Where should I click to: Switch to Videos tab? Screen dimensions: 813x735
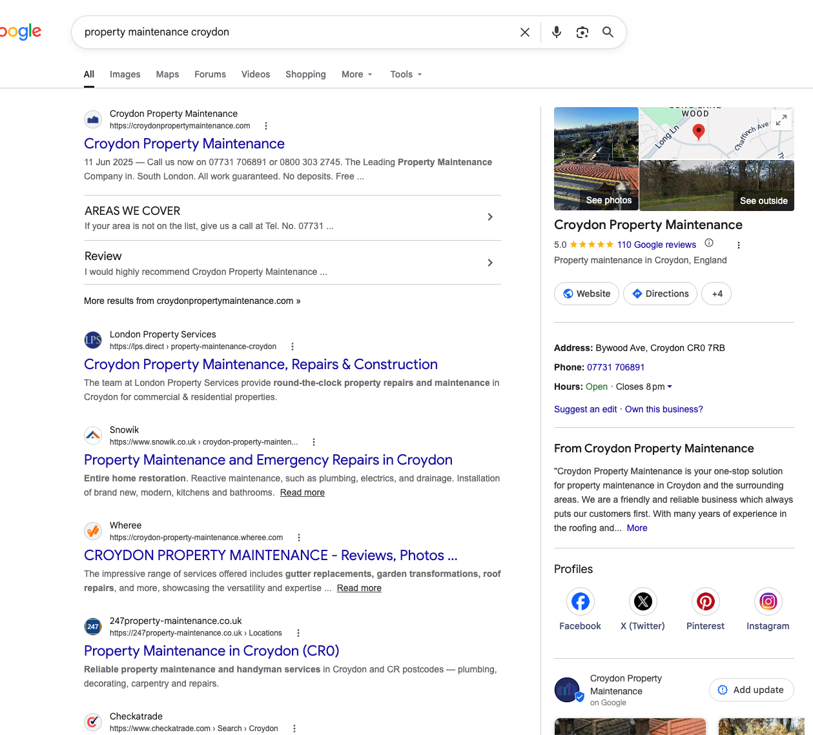pyautogui.click(x=256, y=74)
